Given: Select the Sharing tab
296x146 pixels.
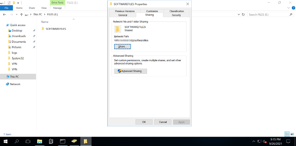Looking at the screenshot, I should [149, 15].
